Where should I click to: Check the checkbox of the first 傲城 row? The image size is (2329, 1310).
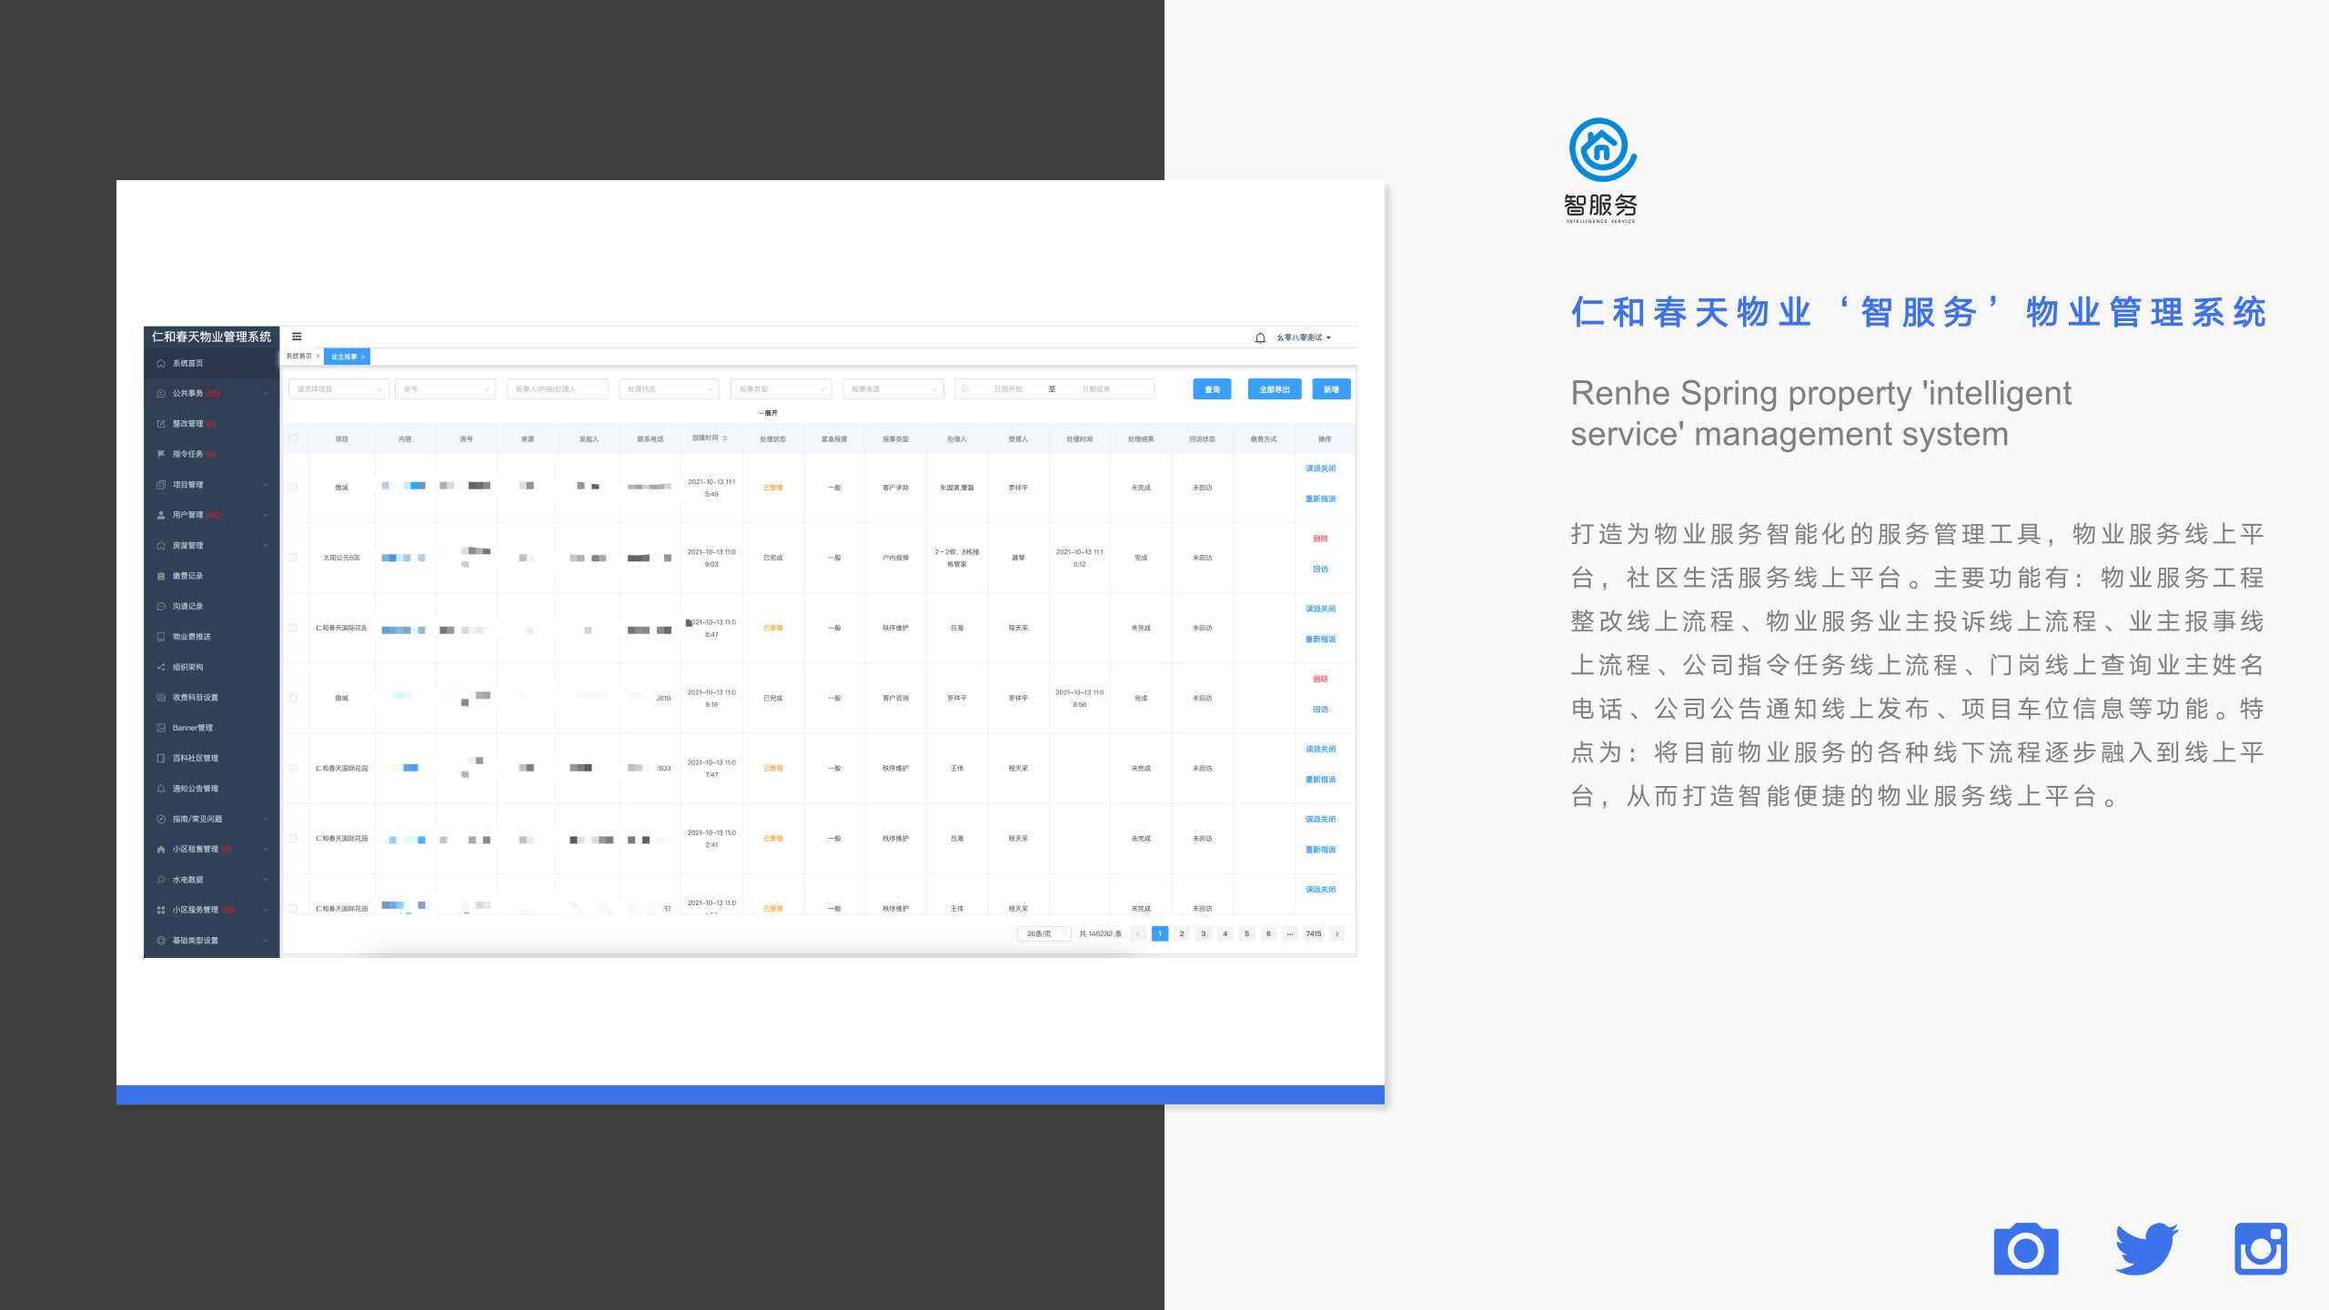click(x=293, y=487)
